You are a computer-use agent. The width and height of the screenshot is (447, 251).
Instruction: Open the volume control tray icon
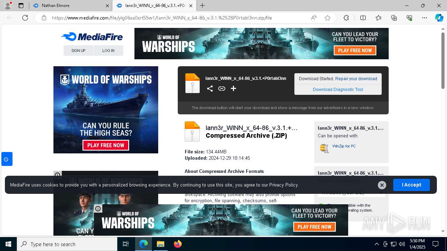(402, 244)
